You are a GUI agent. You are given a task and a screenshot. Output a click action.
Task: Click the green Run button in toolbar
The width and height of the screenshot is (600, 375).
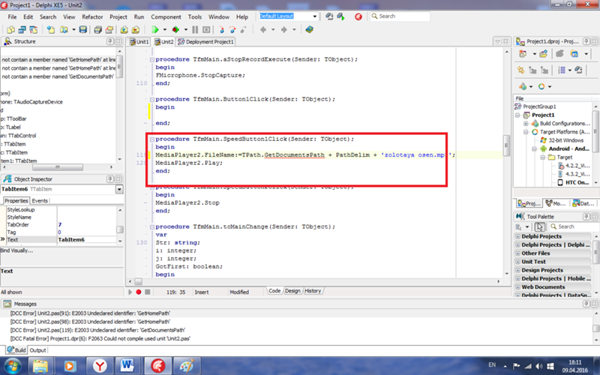(155, 29)
